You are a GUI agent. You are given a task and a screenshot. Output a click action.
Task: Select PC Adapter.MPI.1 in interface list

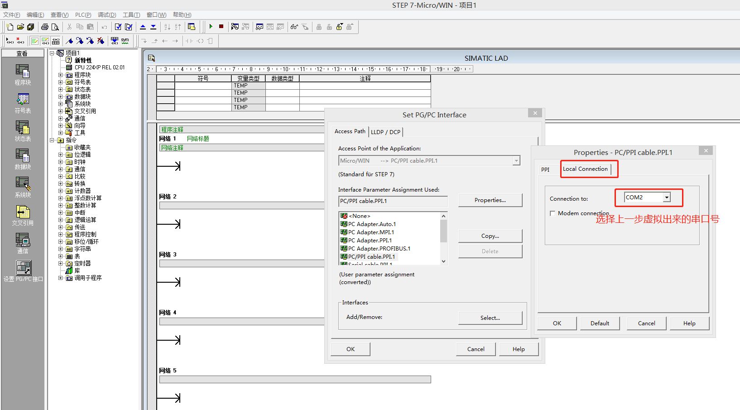pos(371,232)
